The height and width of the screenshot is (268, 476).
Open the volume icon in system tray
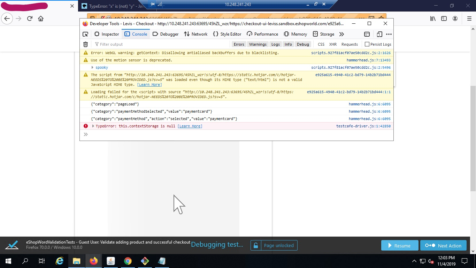click(x=431, y=261)
